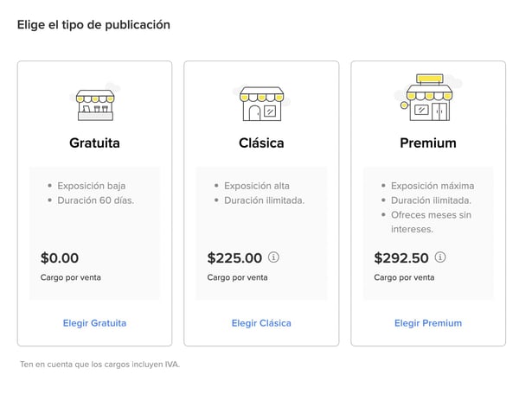Choose the Elegir Premium link
Viewport: 519px width, 400px height.
(x=428, y=323)
